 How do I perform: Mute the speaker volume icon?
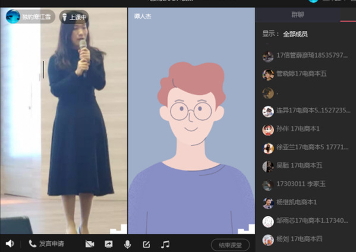coord(10,244)
